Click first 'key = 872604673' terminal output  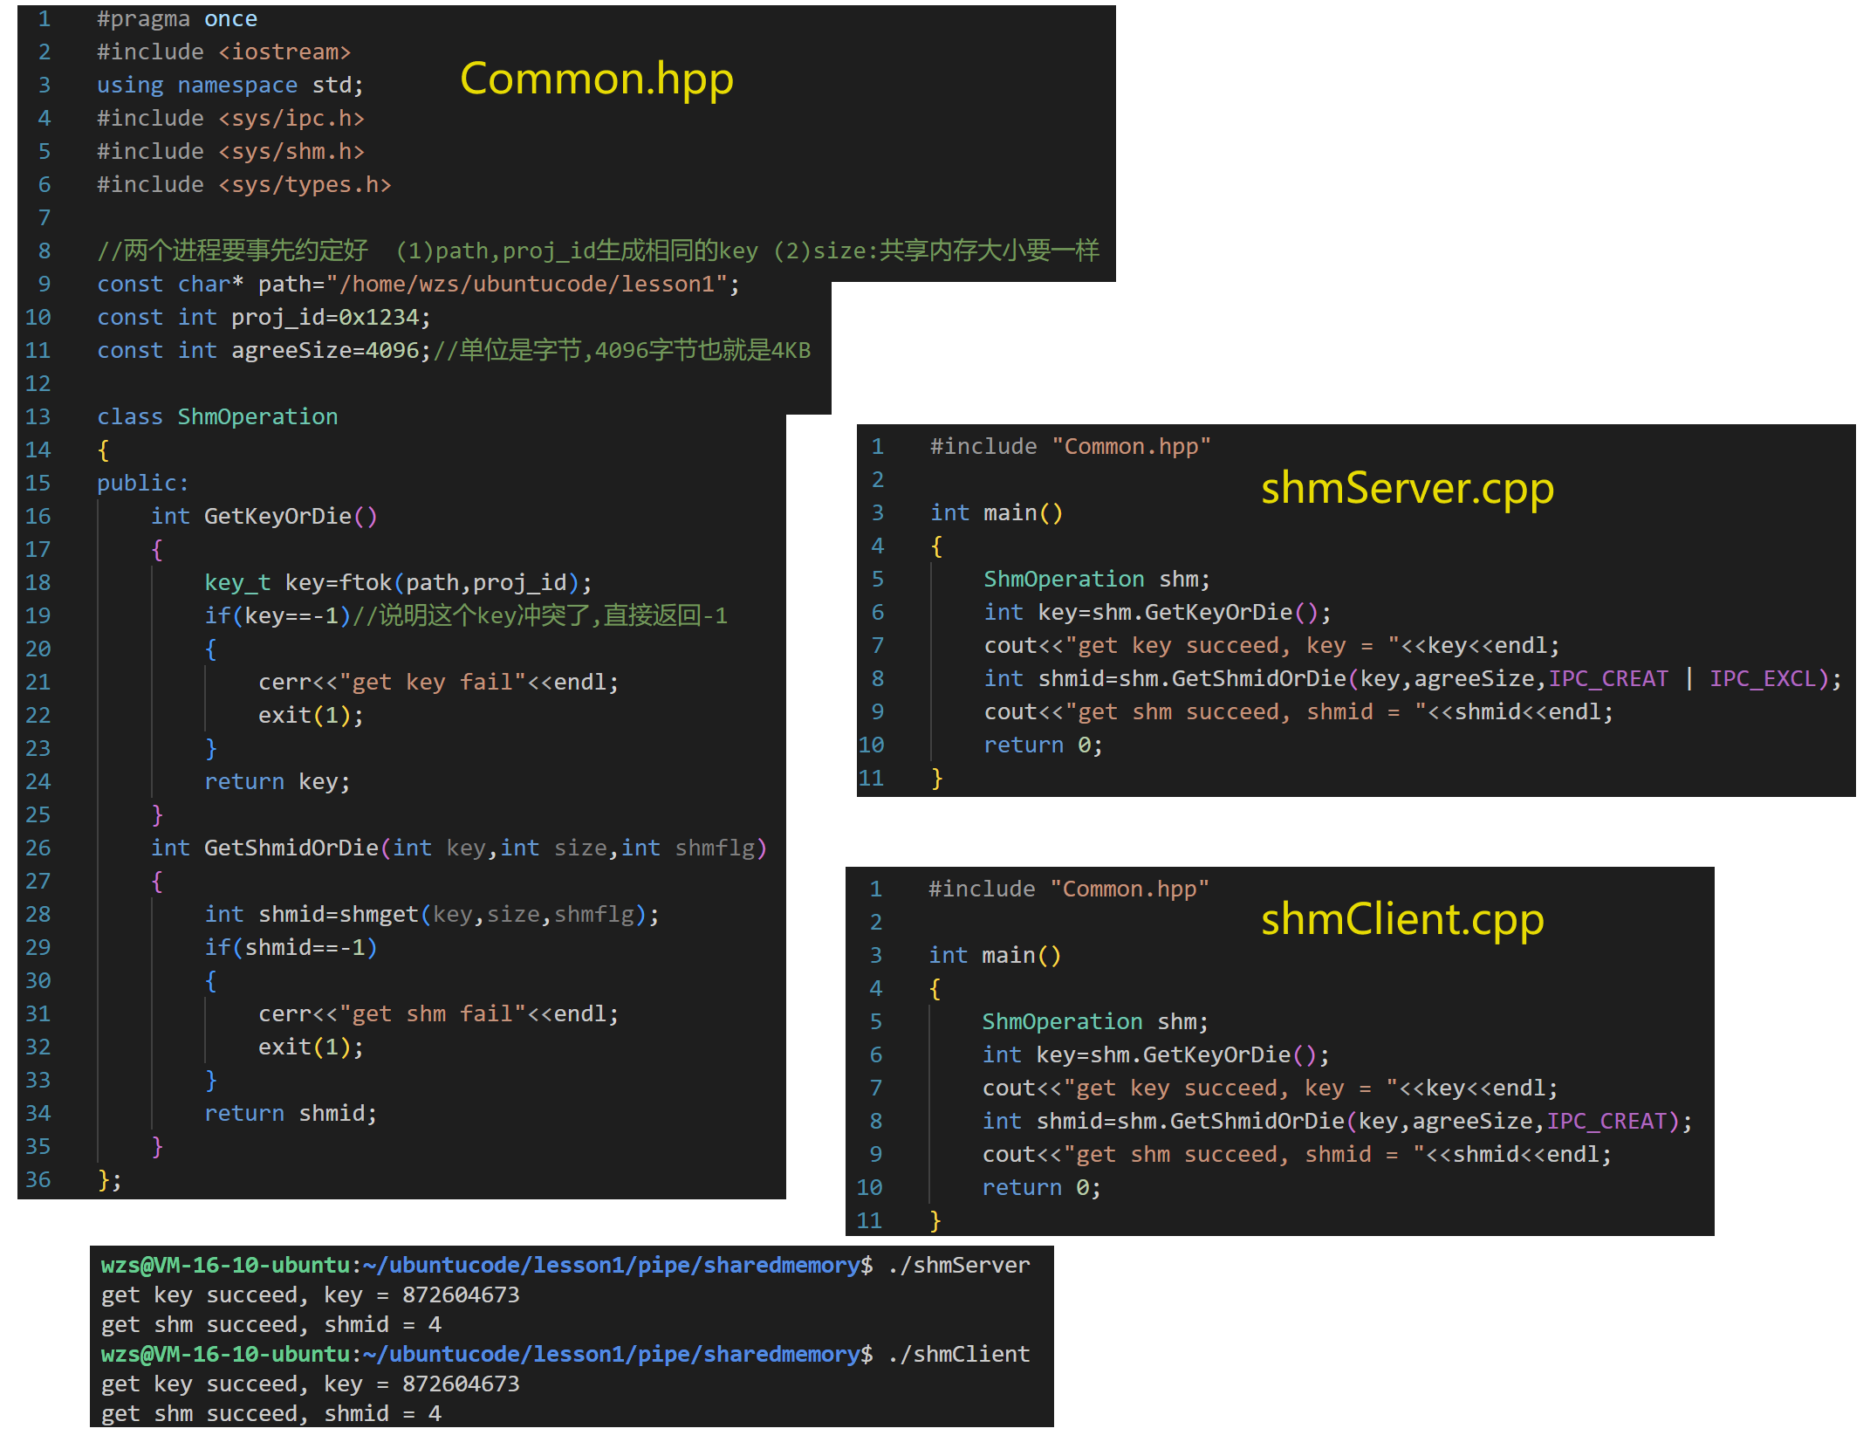pyautogui.click(x=422, y=1295)
